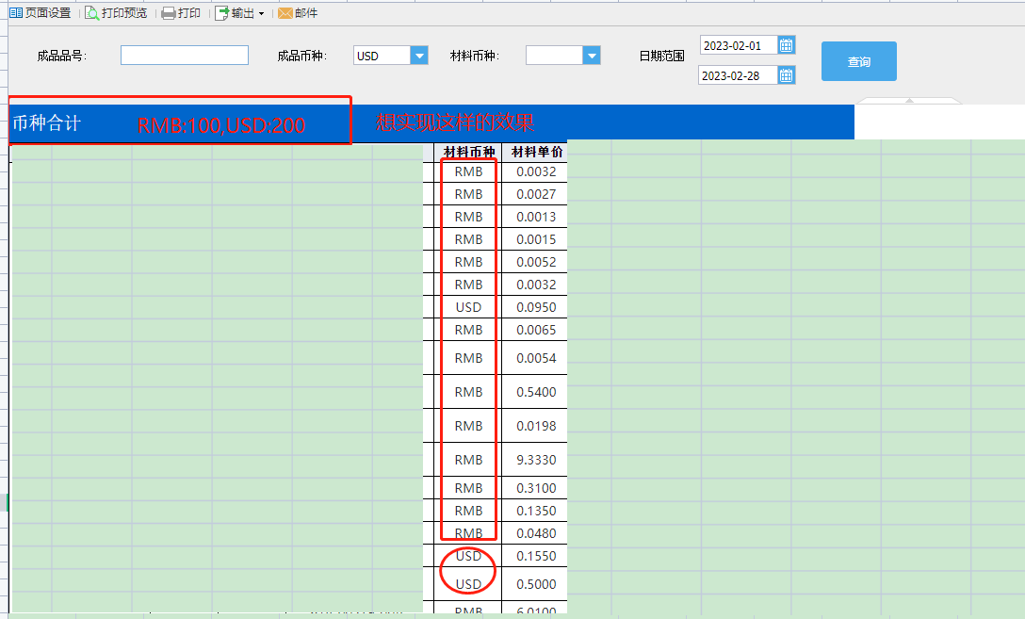The height and width of the screenshot is (619, 1025).
Task: Click the 材料单价 column header
Action: tap(535, 152)
